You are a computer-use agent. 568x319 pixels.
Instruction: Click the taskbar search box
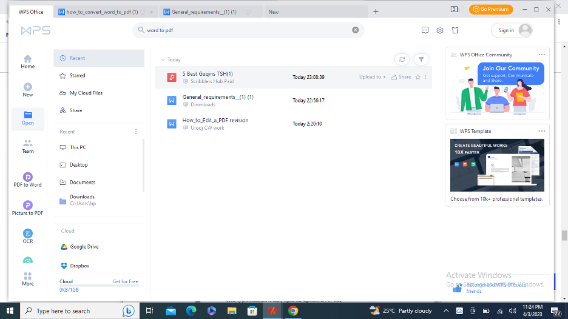[x=79, y=311]
